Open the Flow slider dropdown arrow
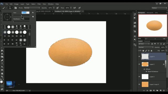Image resolution: width=168 pixels, height=94 pixels. click(x=71, y=8)
